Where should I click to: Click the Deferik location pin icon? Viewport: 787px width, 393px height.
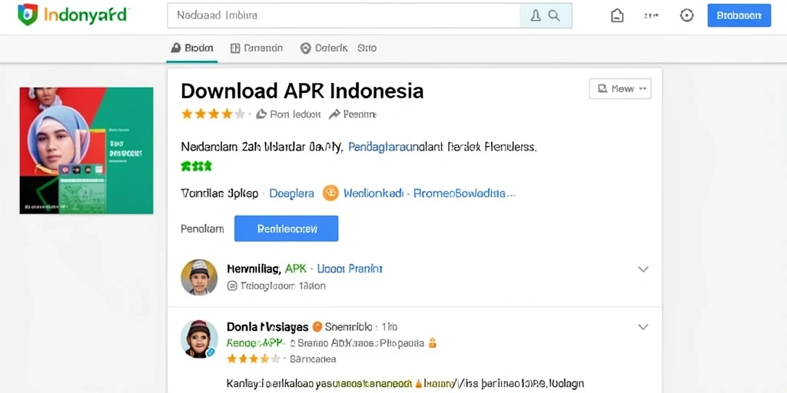click(305, 48)
